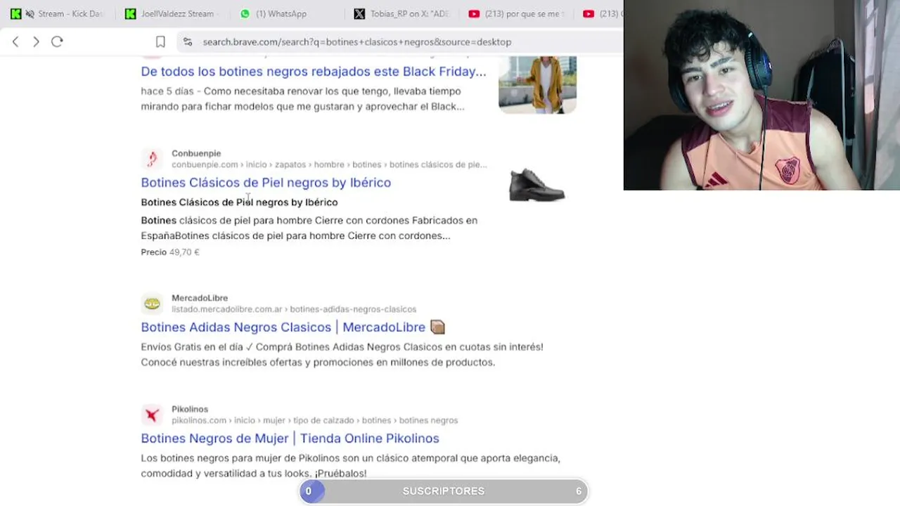900x506 pixels.
Task: Open the YouTube 'por que se me' tab
Action: coord(517,13)
